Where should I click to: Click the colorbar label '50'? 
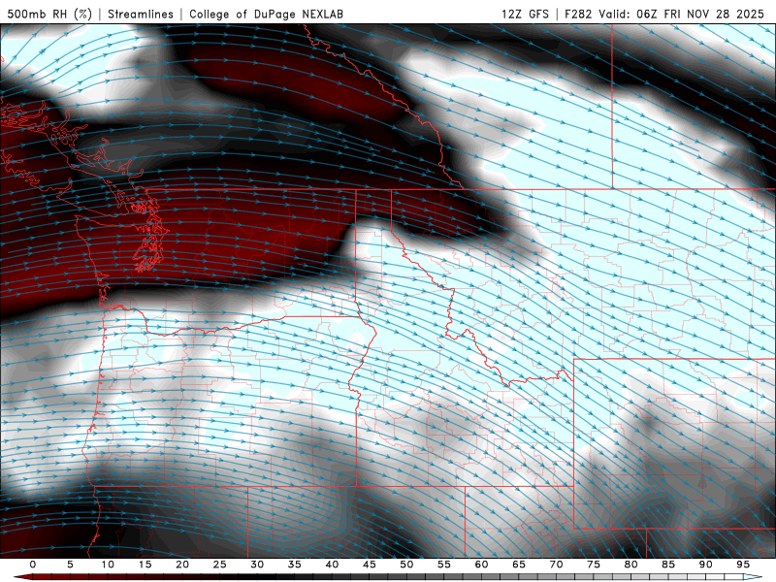point(406,565)
